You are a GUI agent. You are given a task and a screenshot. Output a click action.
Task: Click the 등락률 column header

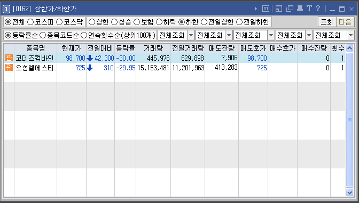coord(125,48)
